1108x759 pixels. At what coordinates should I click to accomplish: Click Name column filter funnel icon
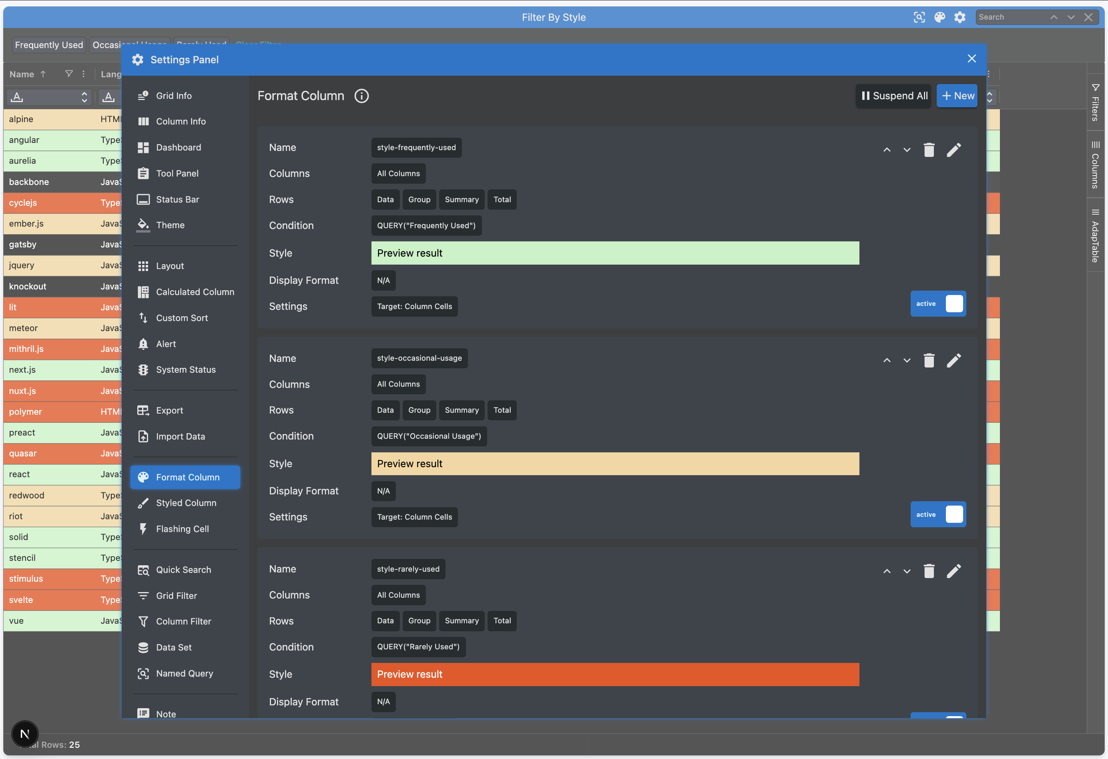(x=69, y=74)
